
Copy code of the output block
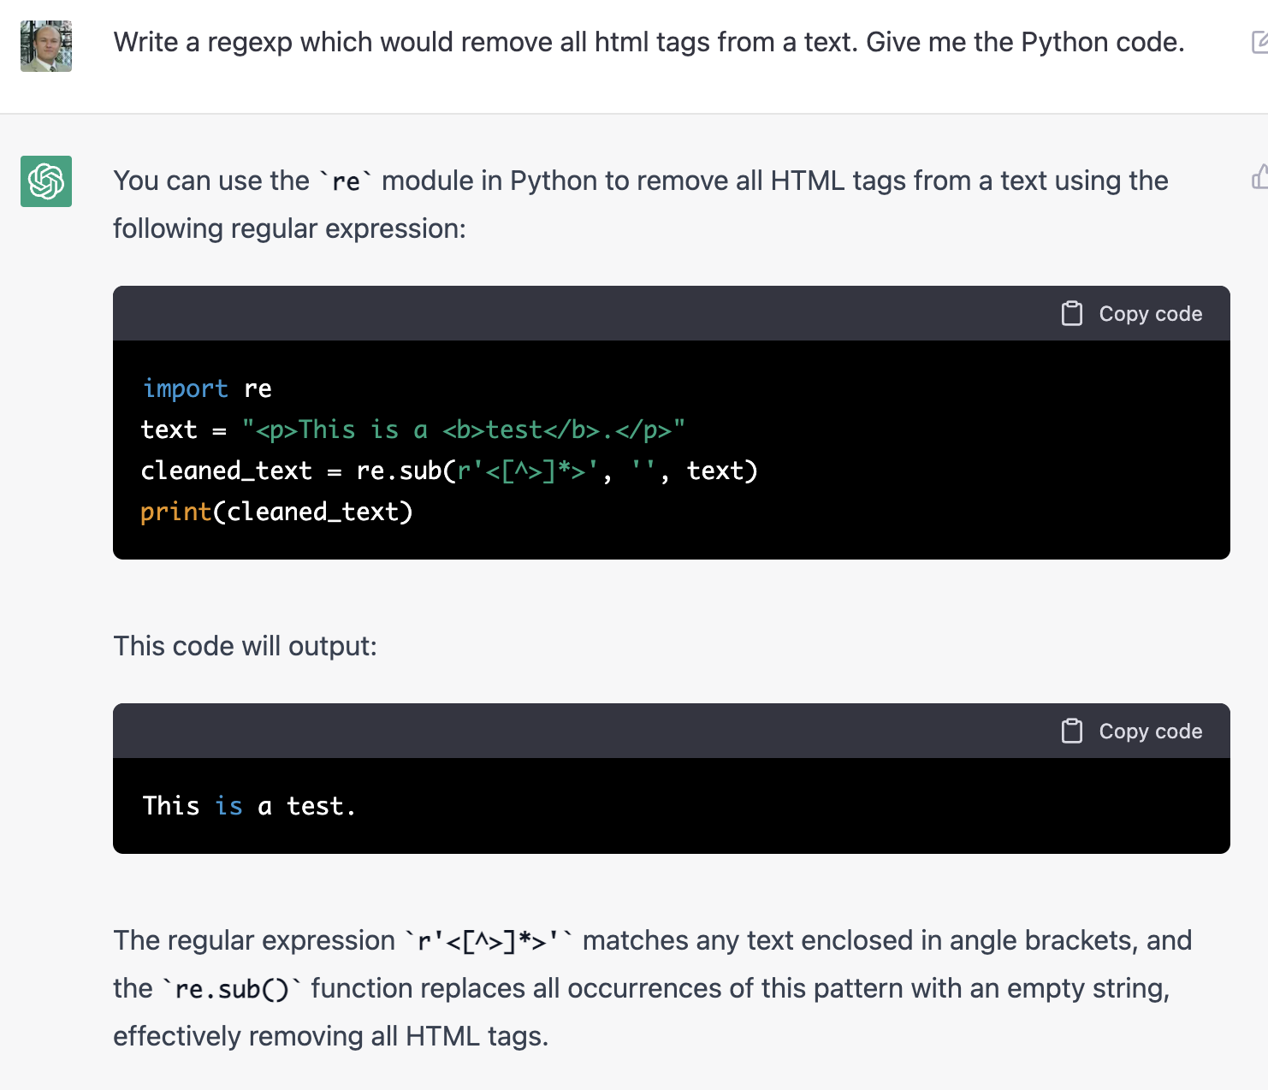click(x=1132, y=732)
